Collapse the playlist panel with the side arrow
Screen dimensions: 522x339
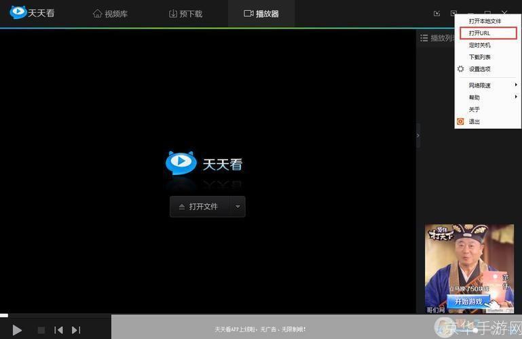coord(418,136)
